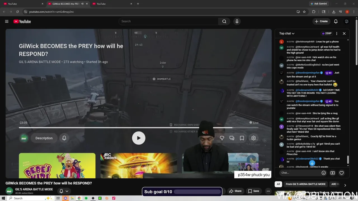Bookmark this page with the star
The height and width of the screenshot is (201, 358).
[x=304, y=12]
